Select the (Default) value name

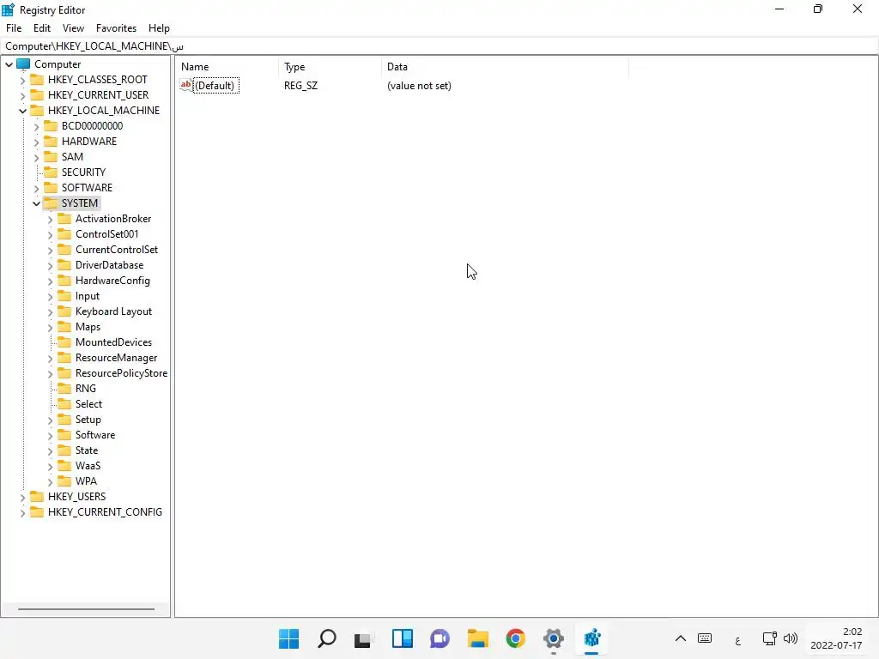tap(215, 86)
